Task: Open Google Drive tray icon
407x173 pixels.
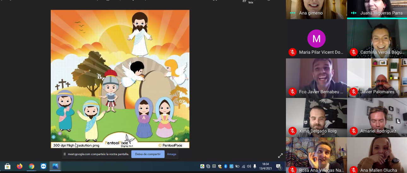Action: pos(202,166)
